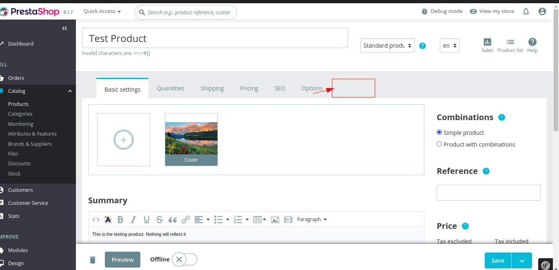Viewport: 559px width, 270px height.
Task: Toggle source code view in editor
Action: pos(96,220)
